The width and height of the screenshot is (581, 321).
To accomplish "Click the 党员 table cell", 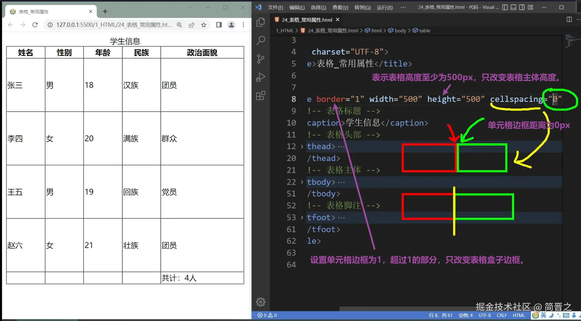I will click(x=202, y=192).
